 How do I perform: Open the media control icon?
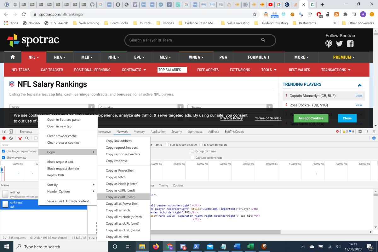tap(354, 14)
